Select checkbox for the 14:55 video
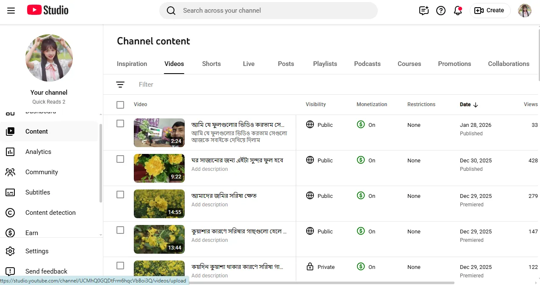Image resolution: width=540 pixels, height=285 pixels. tap(120, 195)
